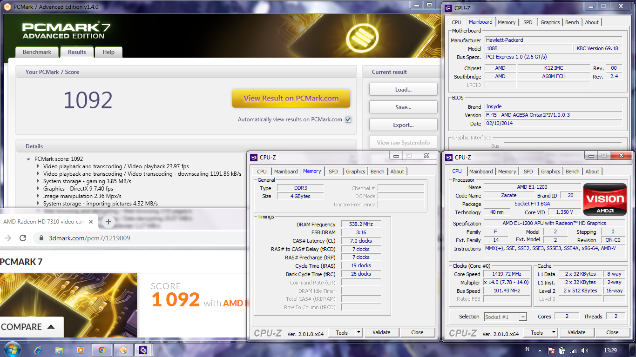Screen dimensions: 636x357
Task: Reload the 3dmark.com page
Action: coord(23,238)
